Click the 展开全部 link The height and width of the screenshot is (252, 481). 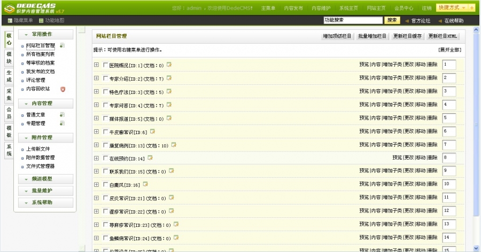pos(449,50)
